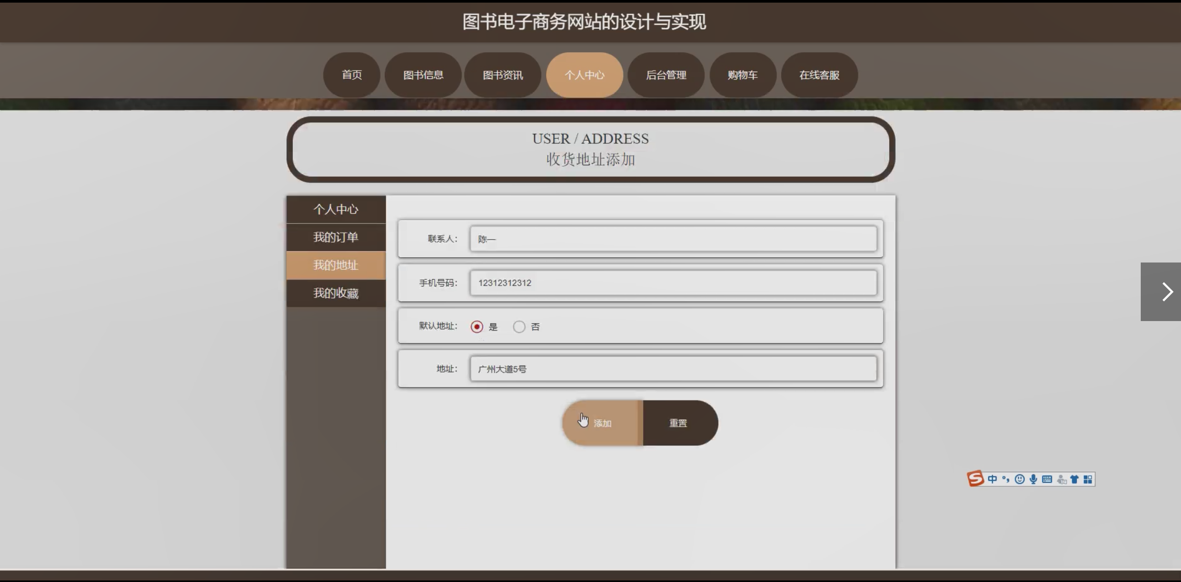Open 后台管理 navigation item
The image size is (1181, 582).
coord(666,75)
